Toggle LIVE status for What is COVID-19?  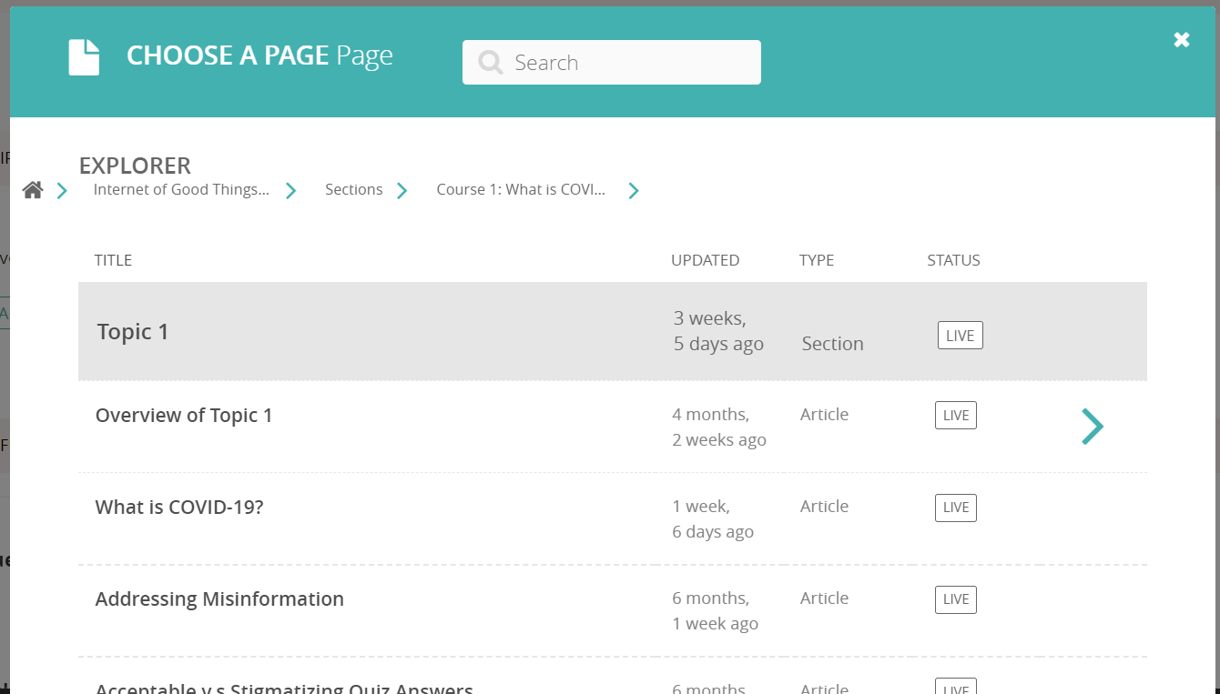tap(955, 508)
